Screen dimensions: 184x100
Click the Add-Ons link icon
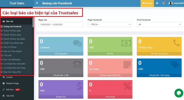pos(4,89)
